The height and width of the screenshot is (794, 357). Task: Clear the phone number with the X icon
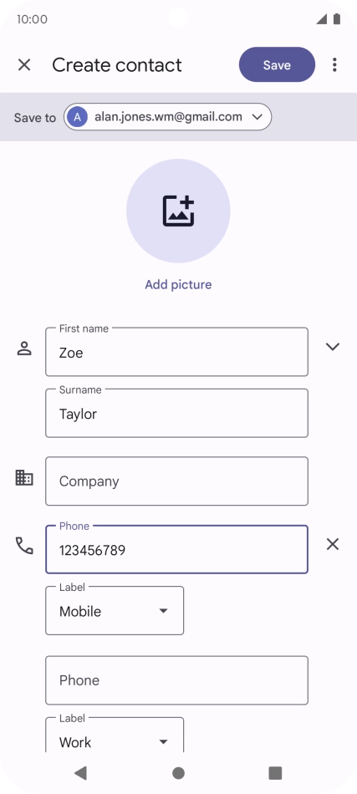[x=333, y=544]
